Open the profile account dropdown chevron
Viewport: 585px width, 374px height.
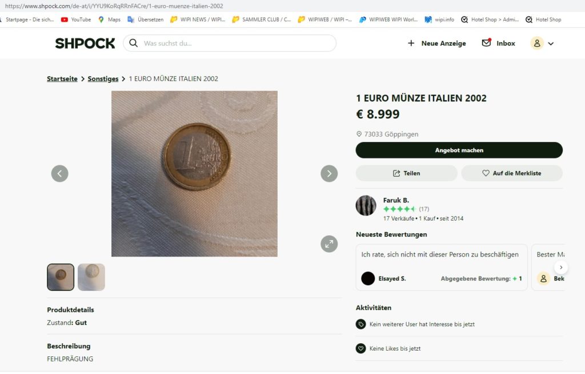[550, 43]
